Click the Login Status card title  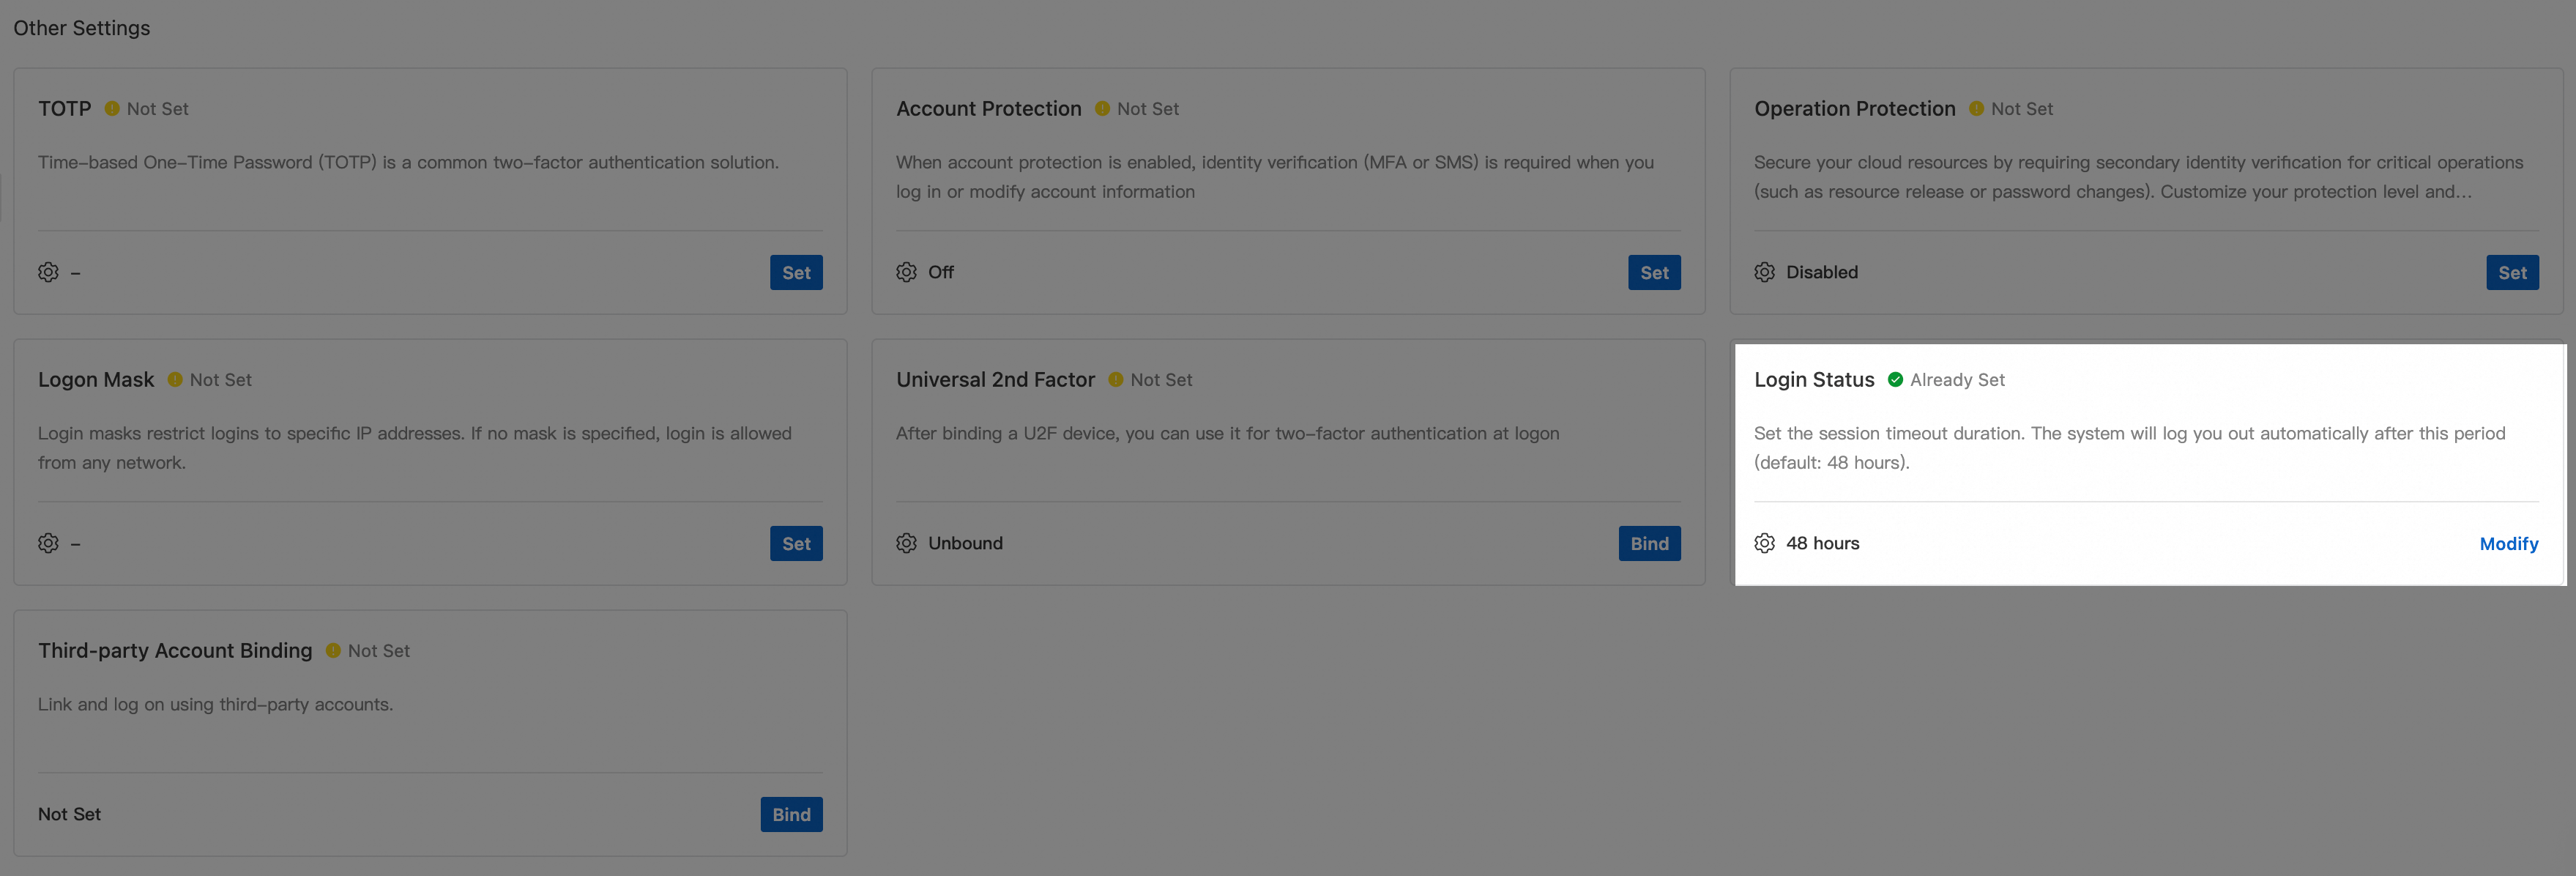pyautogui.click(x=1813, y=379)
